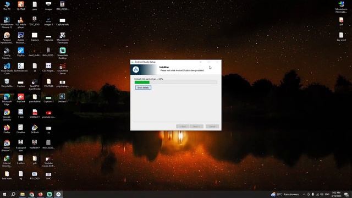Click the Show details button in the installer

point(143,87)
